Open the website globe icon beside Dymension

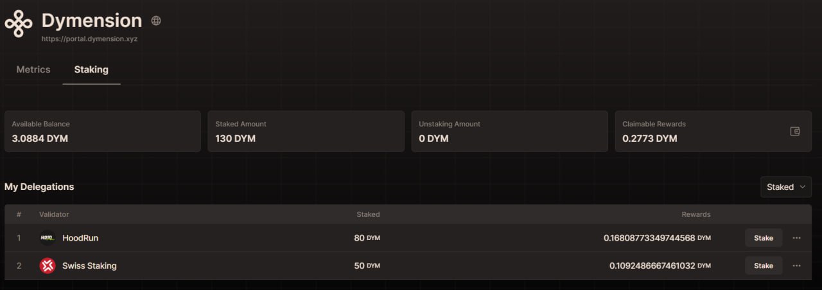(156, 21)
